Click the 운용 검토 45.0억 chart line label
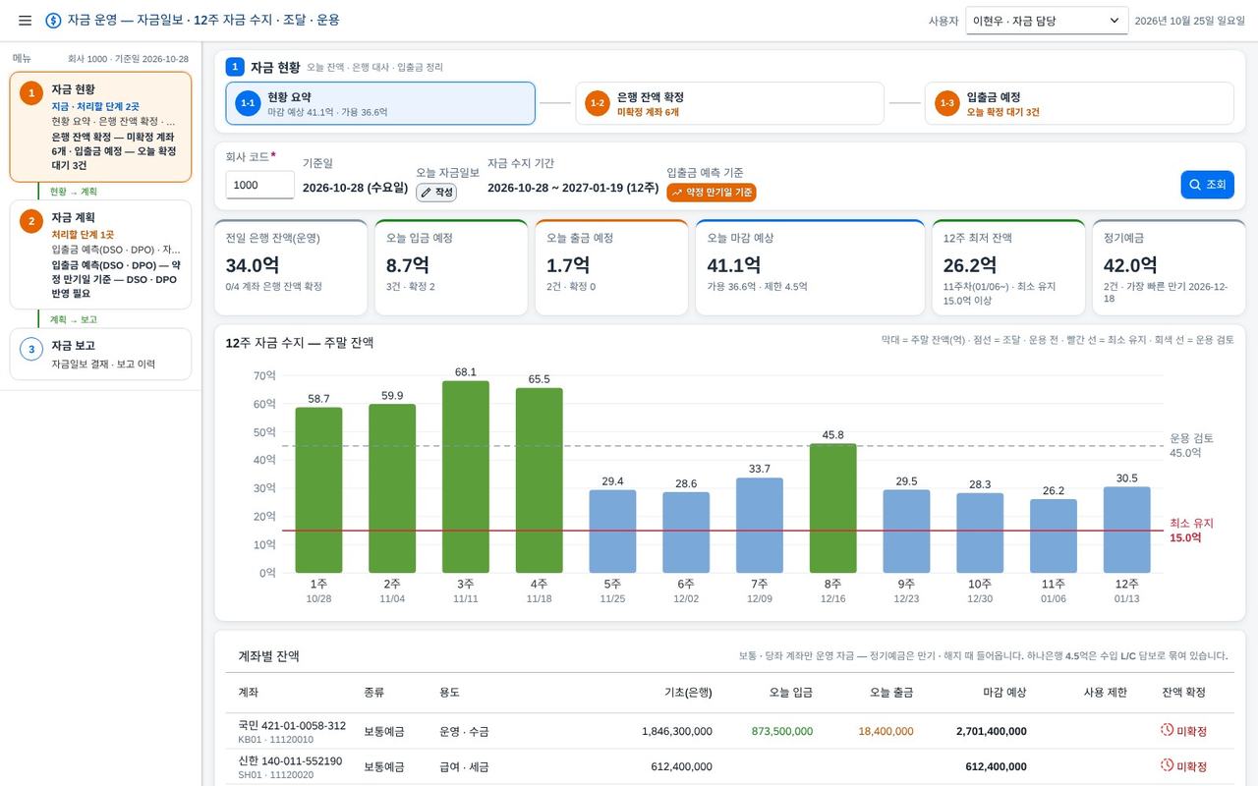Screen dimensions: 1258x786 [x=1191, y=445]
